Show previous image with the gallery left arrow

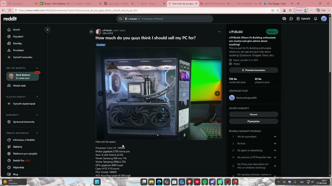101,94
